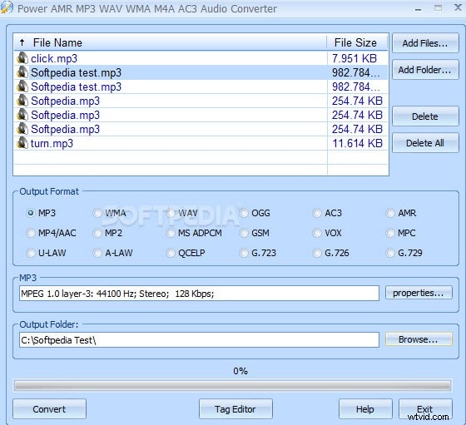466x425 pixels.
Task: Click the Add Files... button
Action: point(425,43)
